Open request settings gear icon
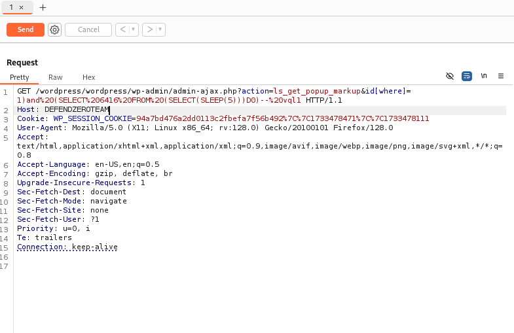This screenshot has height=333, width=514. coord(54,30)
